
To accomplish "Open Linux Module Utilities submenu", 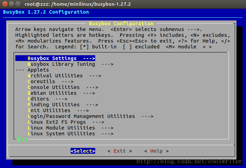I will click(70, 128).
